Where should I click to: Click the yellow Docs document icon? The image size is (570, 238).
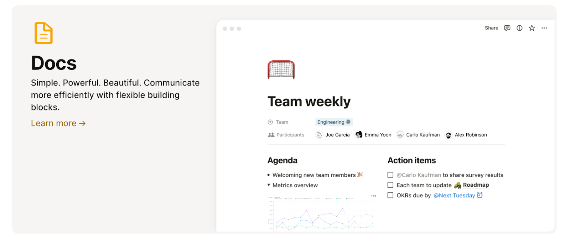pyautogui.click(x=43, y=33)
